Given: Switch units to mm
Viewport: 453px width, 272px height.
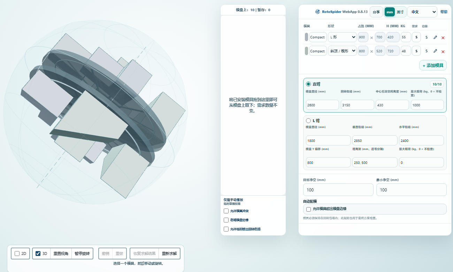Looking at the screenshot, I should coord(390,12).
